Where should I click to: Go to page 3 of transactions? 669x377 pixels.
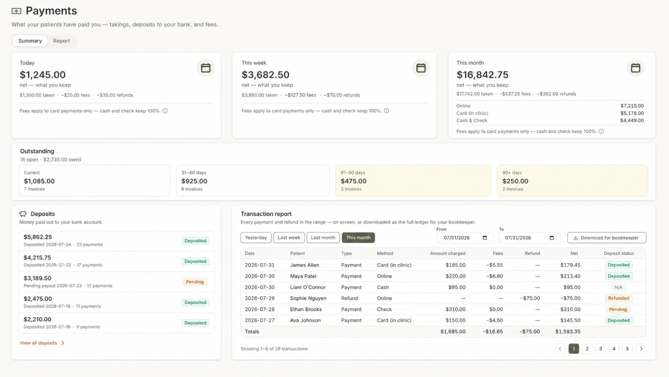(600, 349)
